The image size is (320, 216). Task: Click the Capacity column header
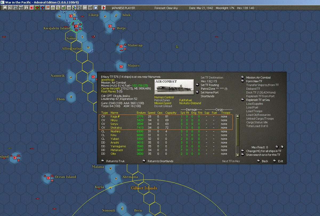[x=171, y=113]
